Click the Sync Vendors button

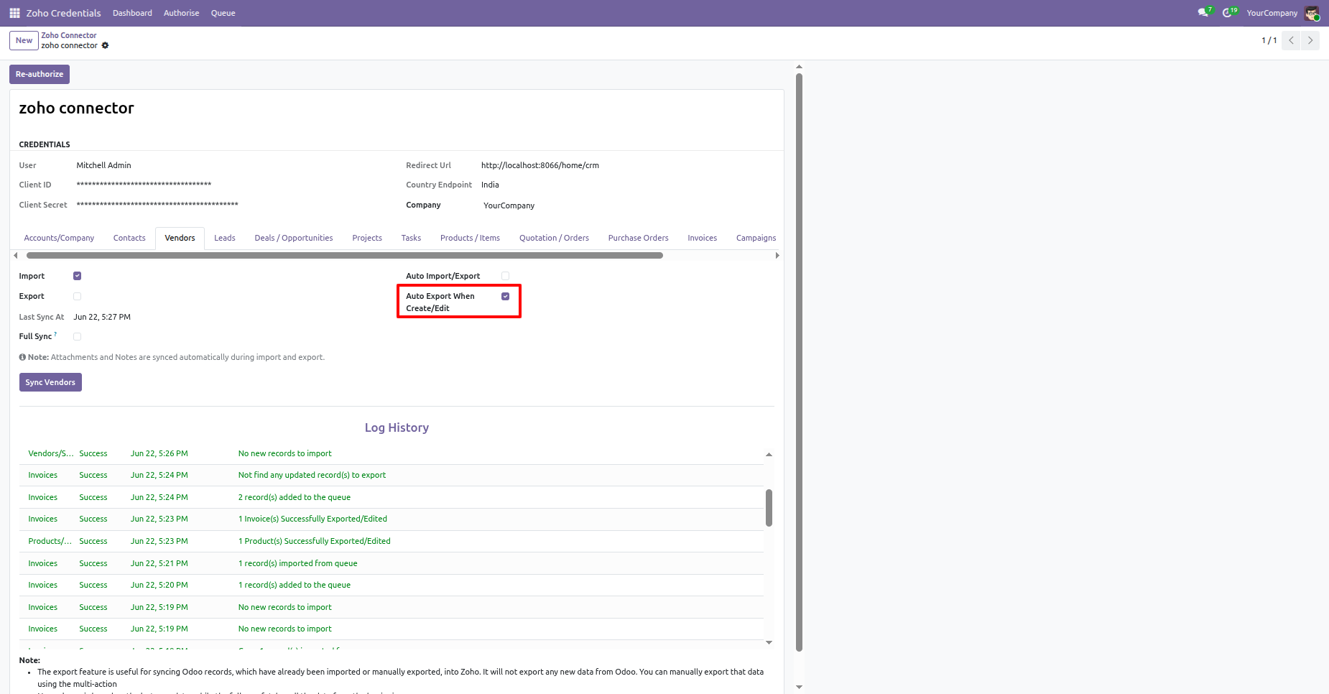[x=50, y=382]
